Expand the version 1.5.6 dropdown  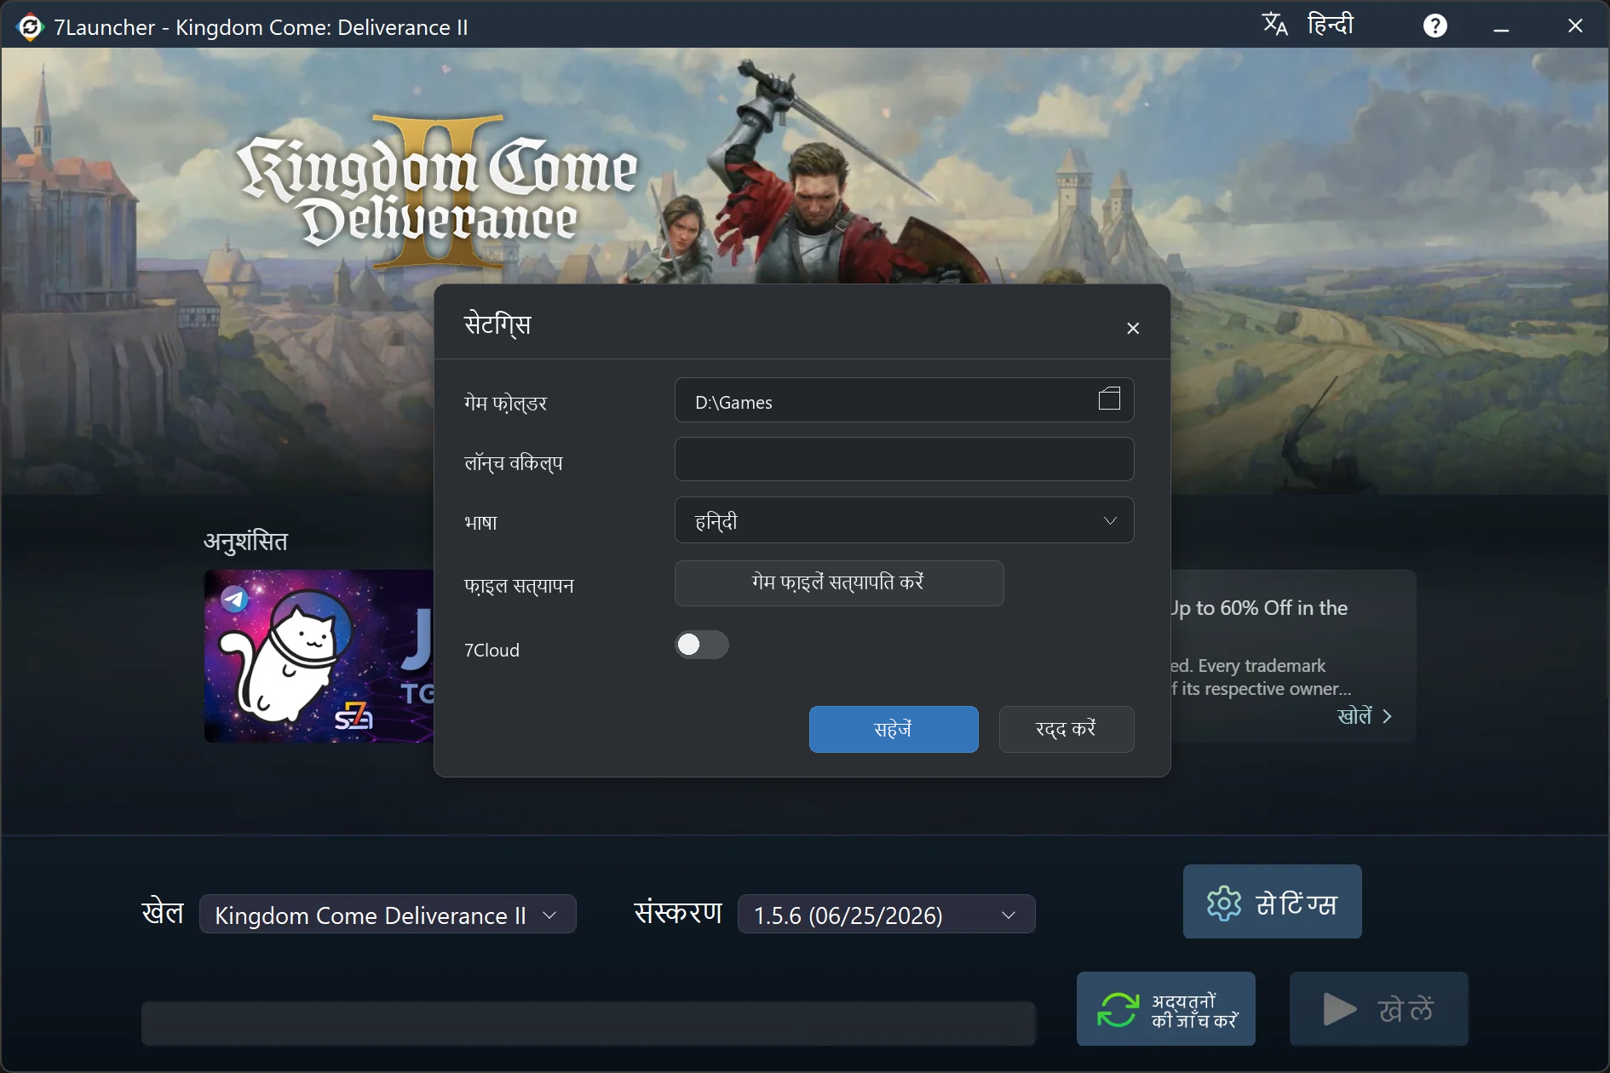[886, 915]
